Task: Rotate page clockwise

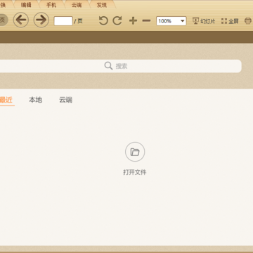Action: pos(117,21)
